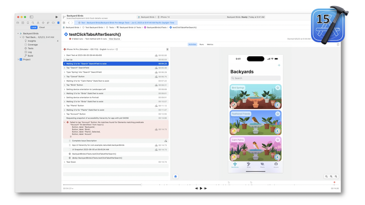The width and height of the screenshot is (365, 205).
Task: Open the 00:04.23 time dropdown
Action: [68, 189]
